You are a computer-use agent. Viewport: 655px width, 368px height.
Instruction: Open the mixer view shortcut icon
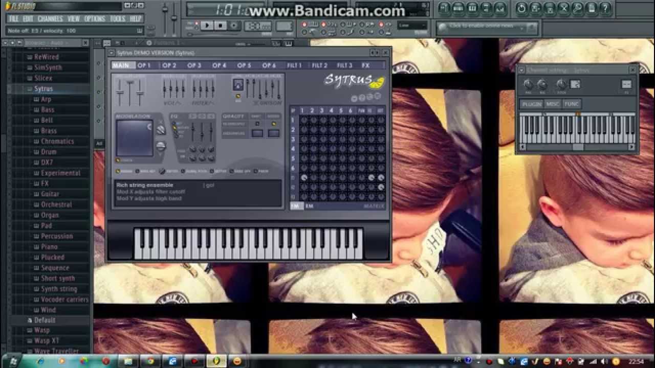500,8
